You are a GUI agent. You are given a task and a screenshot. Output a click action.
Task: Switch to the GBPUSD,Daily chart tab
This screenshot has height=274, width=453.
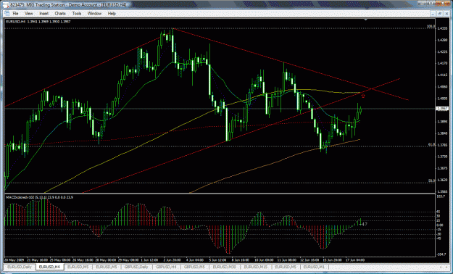click(x=137, y=267)
